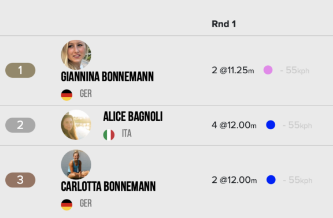Open Giannina Bonnemann's athlete name link
333x218 pixels.
(108, 77)
